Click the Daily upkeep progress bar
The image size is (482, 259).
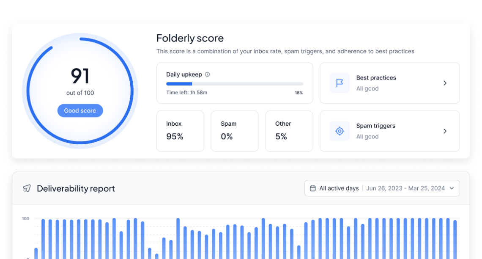coord(234,84)
